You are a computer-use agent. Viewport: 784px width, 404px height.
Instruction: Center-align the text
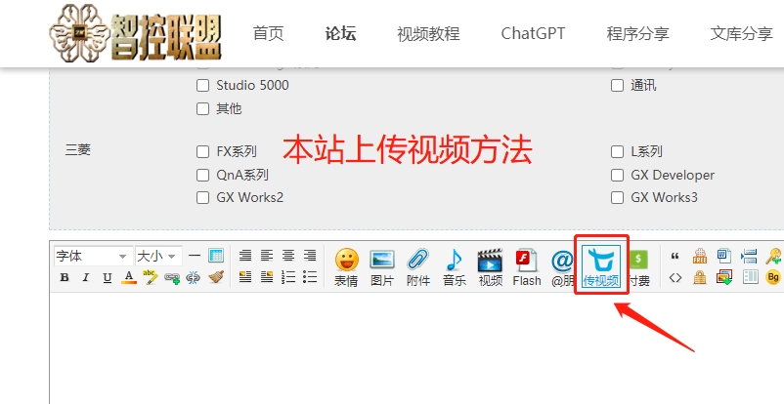(288, 256)
